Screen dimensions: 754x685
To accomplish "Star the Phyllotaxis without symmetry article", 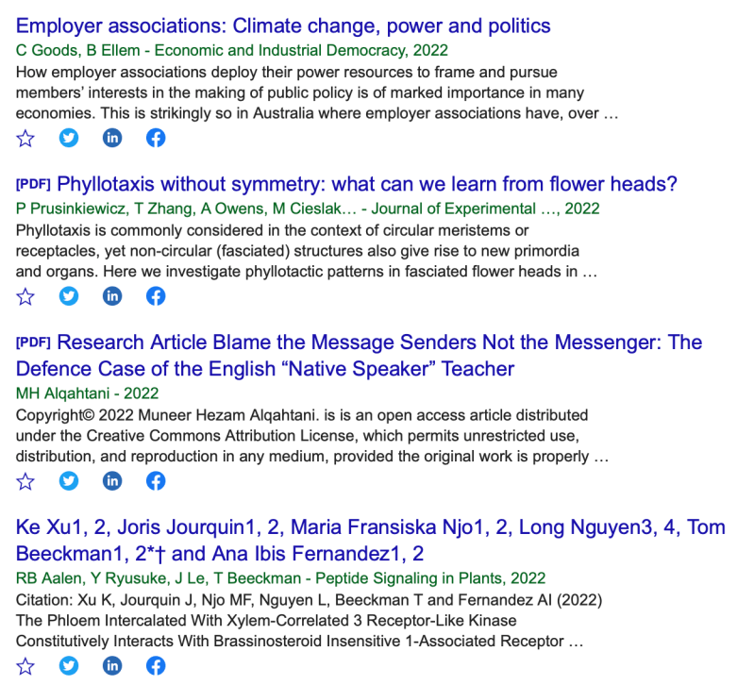I will [25, 296].
